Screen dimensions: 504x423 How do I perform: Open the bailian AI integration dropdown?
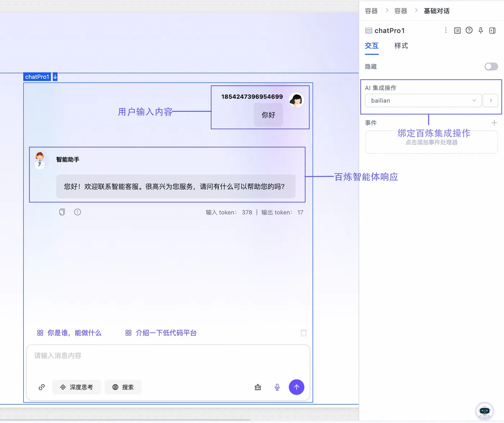[423, 101]
